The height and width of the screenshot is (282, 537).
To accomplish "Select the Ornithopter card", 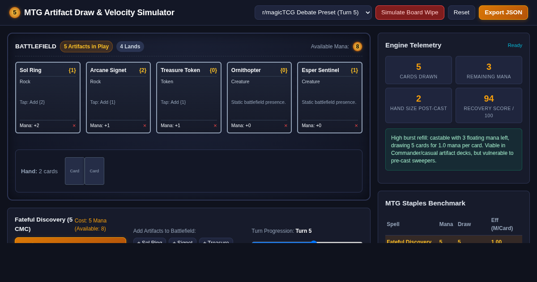I will tap(259, 98).
